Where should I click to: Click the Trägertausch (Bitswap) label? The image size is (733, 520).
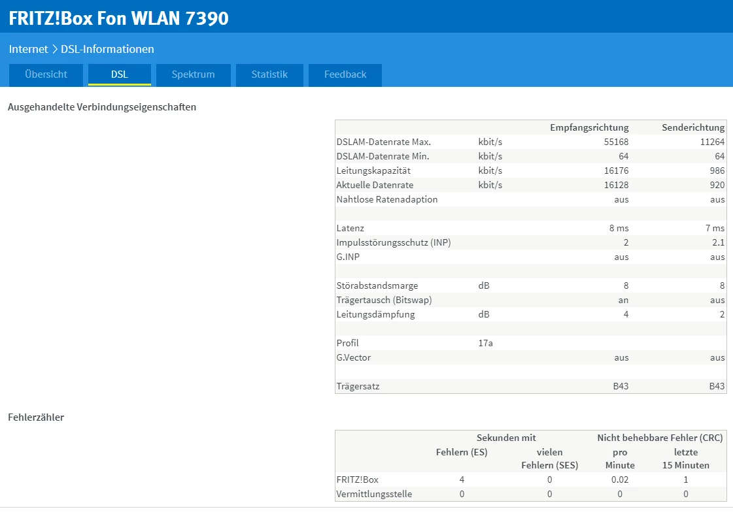point(384,300)
